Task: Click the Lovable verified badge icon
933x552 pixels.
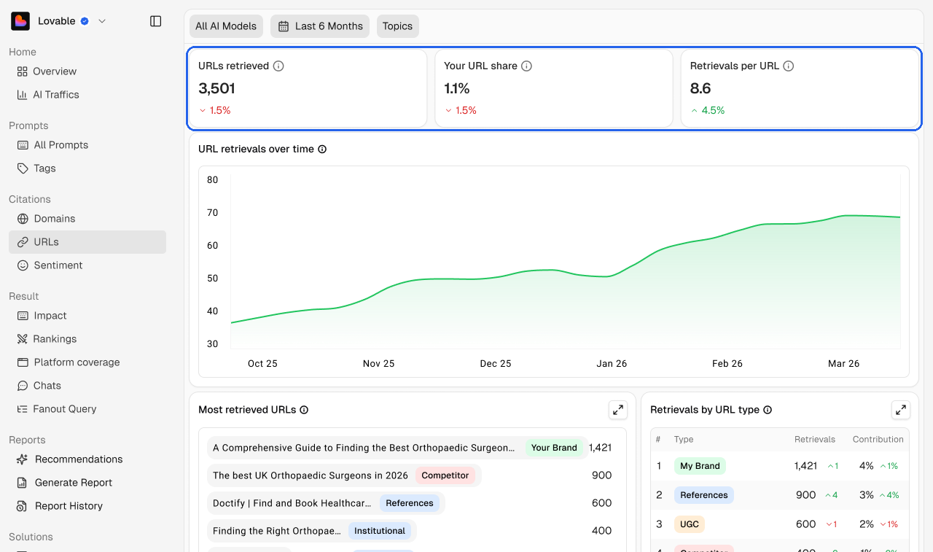Action: pyautogui.click(x=85, y=21)
